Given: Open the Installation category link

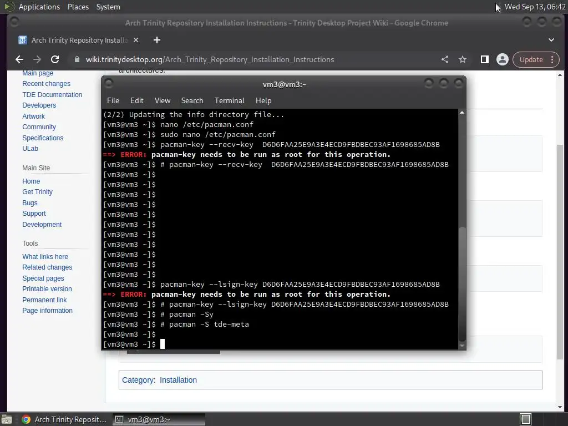Looking at the screenshot, I should [178, 380].
